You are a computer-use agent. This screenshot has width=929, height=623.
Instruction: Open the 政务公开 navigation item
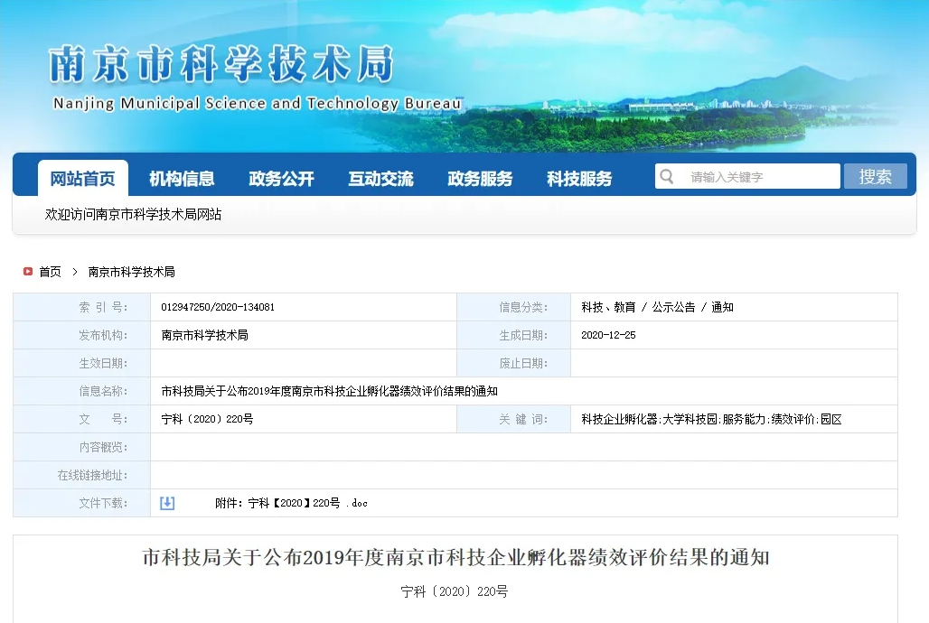point(281,179)
